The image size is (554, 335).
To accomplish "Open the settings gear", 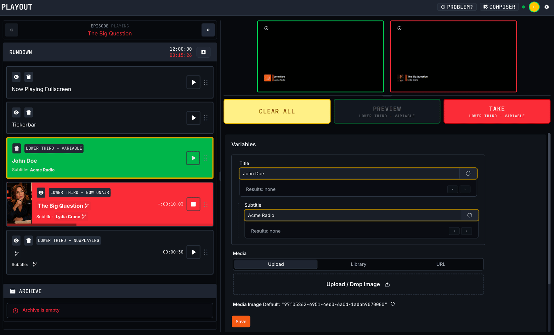I will click(x=547, y=7).
